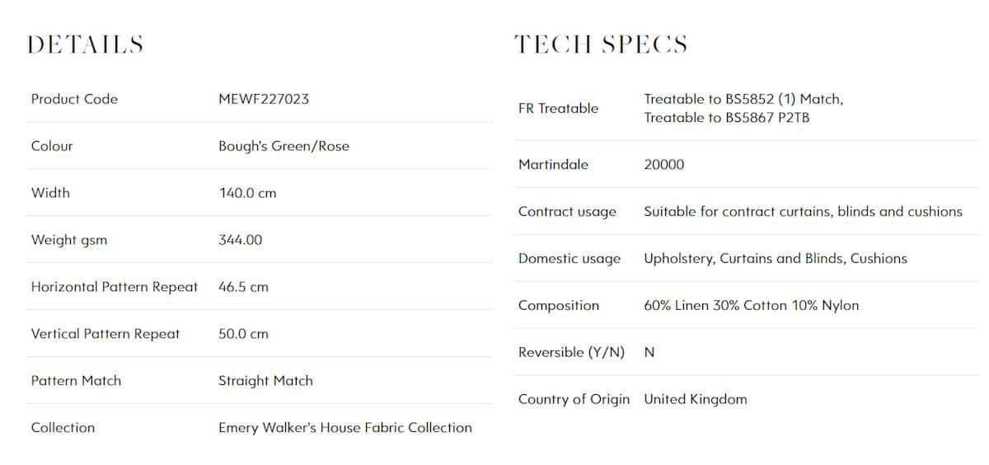Click the Product Code label
Viewport: 989px width, 465px height.
tap(74, 99)
